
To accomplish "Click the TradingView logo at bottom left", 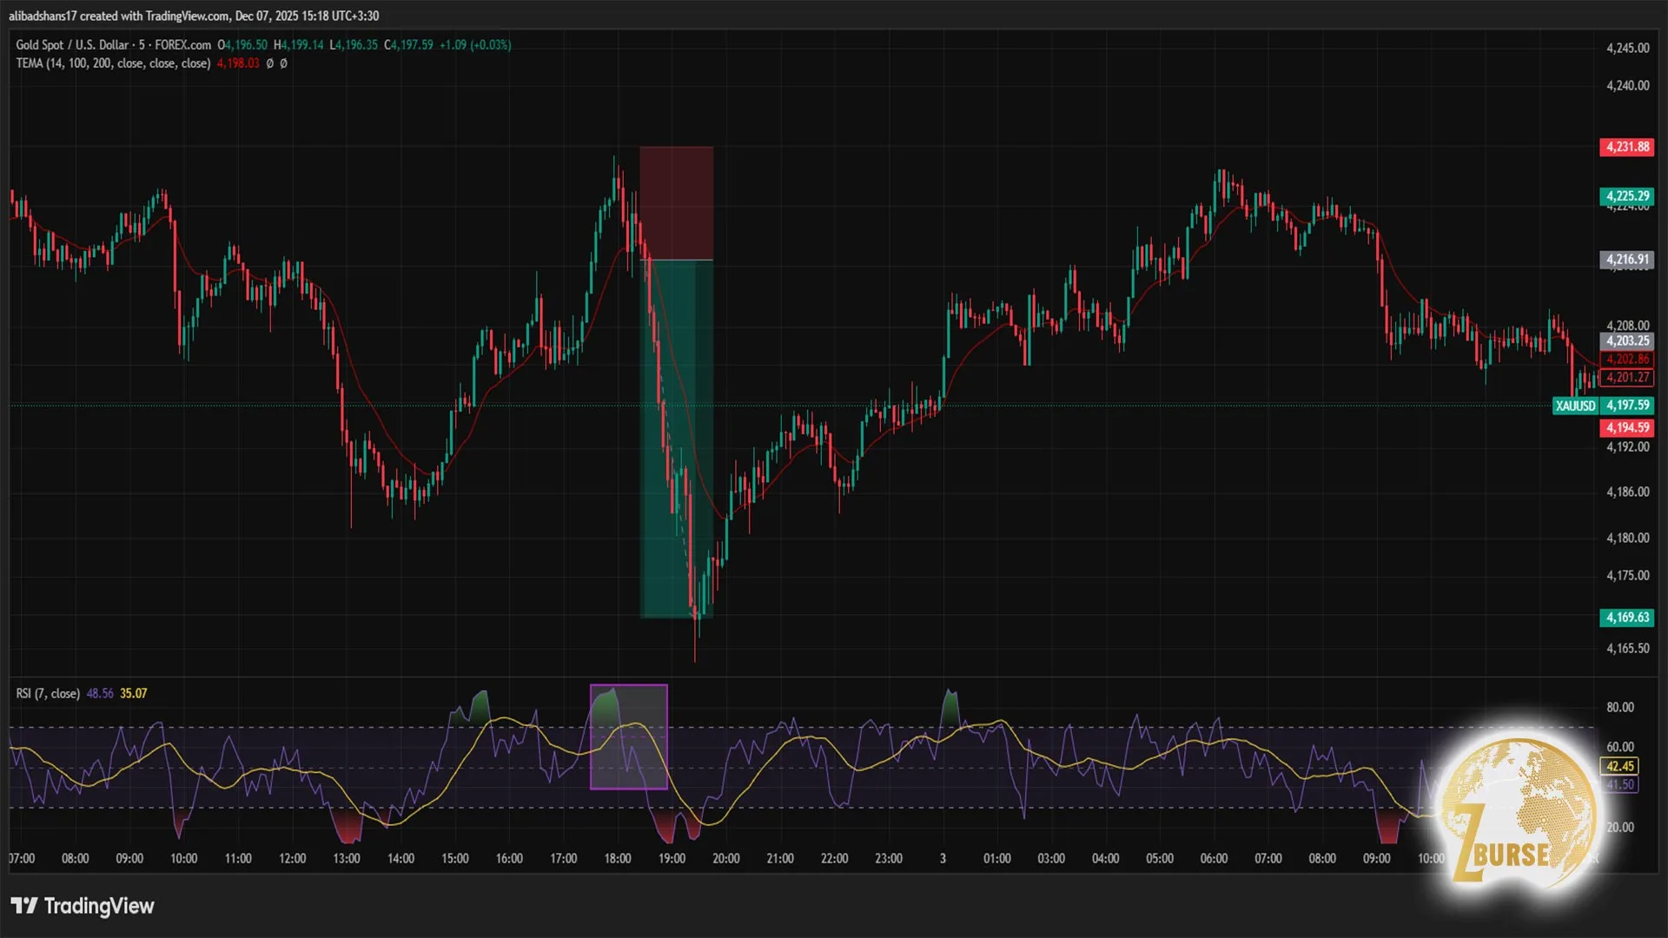I will click(x=83, y=906).
